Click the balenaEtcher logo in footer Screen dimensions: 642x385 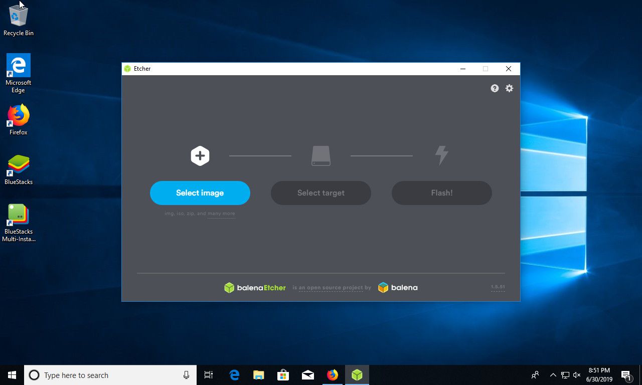(x=255, y=288)
